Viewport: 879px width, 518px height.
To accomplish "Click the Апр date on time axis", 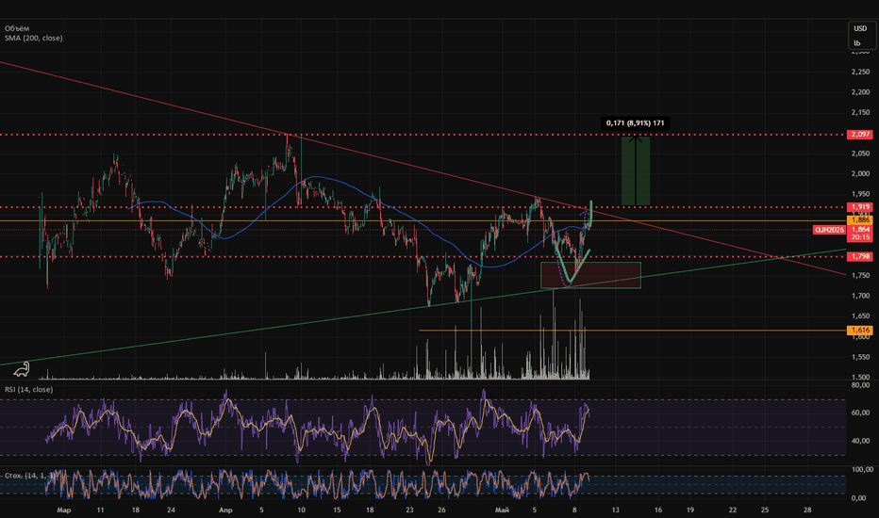I will point(225,510).
